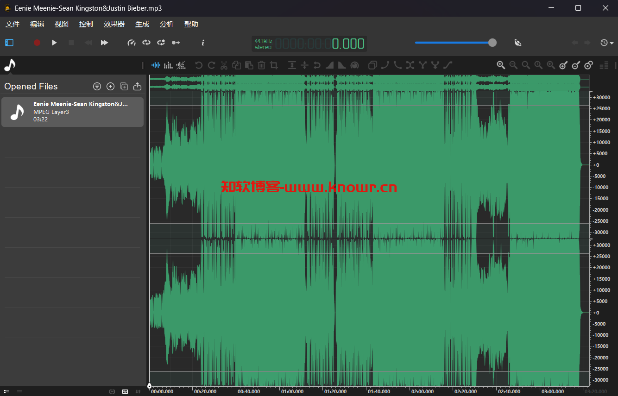This screenshot has width=618, height=396.
Task: Click the scissors cut icon
Action: [224, 65]
